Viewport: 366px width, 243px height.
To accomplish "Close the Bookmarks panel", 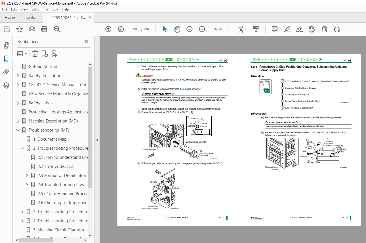I will pos(86,41).
